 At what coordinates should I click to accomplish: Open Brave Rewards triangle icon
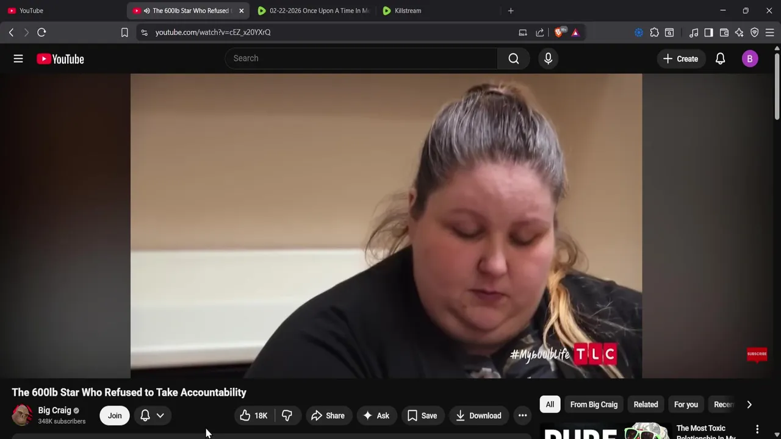(x=575, y=32)
